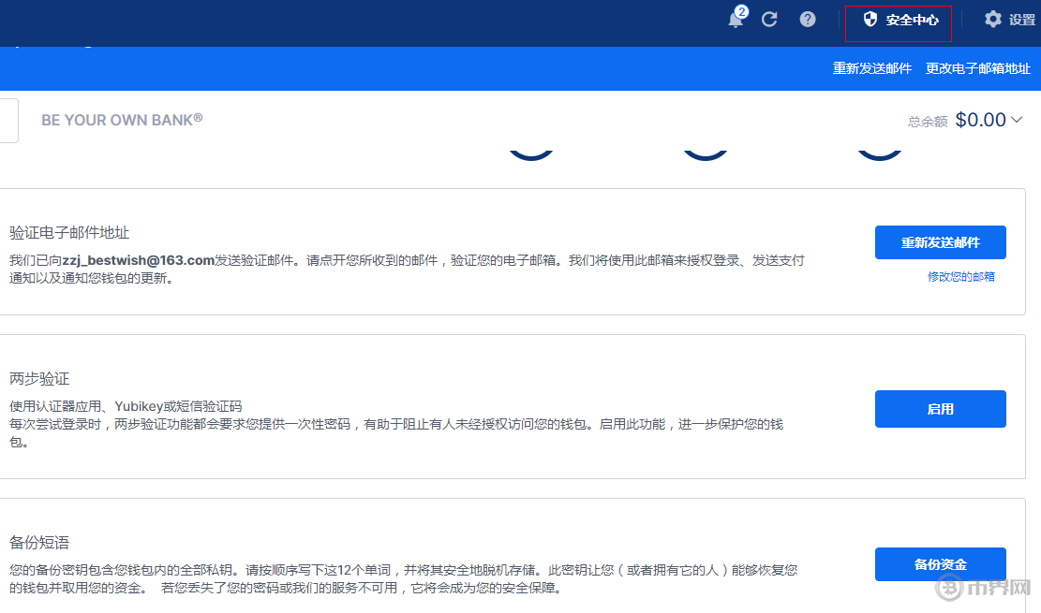Enable two-step verification with the 启用 button
The image size is (1041, 613).
[x=940, y=408]
